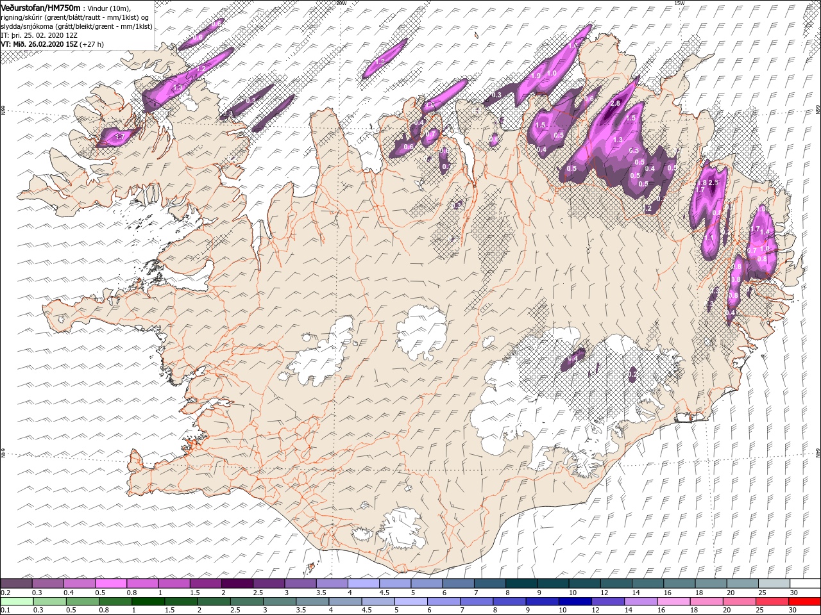Viewport: 821px width, 615px height.
Task: Click the 'VT: Mið. 26.02.2020 15Z' valid time
Action: pyautogui.click(x=38, y=44)
